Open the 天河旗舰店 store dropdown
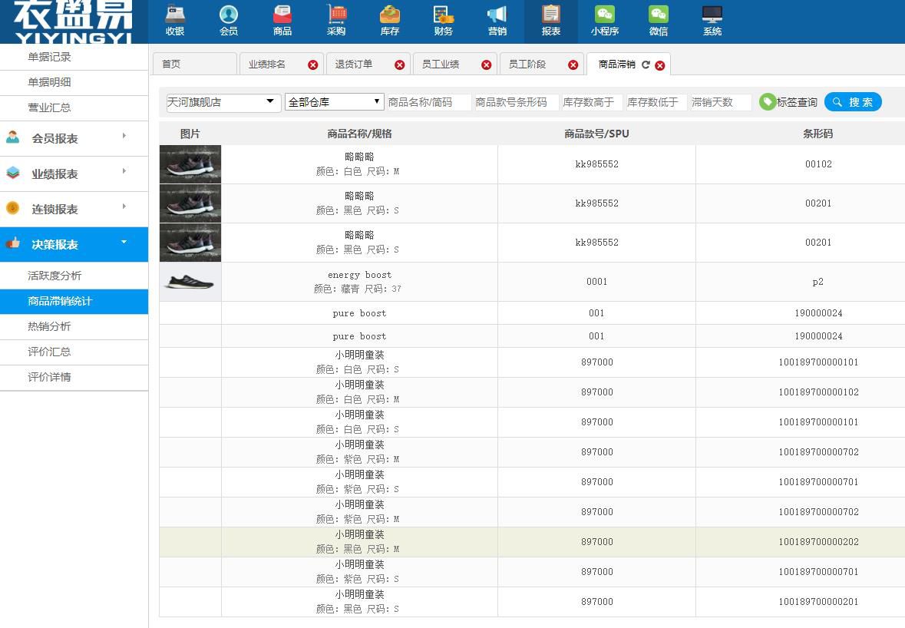The height and width of the screenshot is (628, 905). pos(223,102)
